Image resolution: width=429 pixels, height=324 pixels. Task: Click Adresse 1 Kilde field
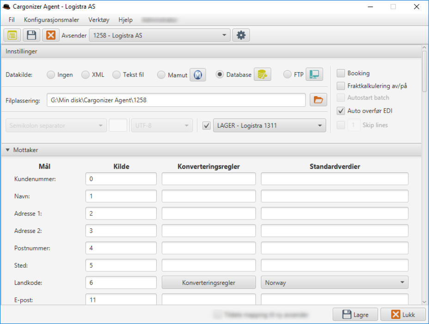pyautogui.click(x=121, y=213)
